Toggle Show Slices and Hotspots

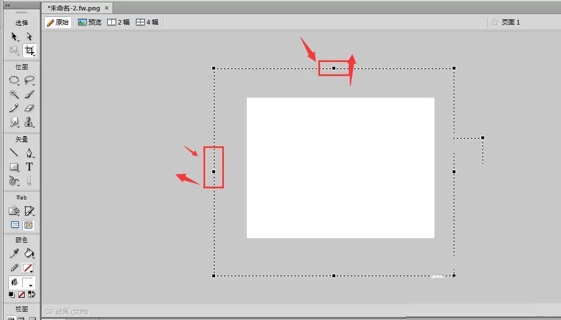pyautogui.click(x=28, y=225)
